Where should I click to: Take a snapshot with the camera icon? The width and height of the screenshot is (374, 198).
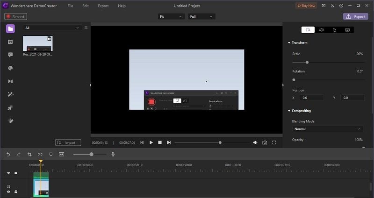(x=265, y=142)
